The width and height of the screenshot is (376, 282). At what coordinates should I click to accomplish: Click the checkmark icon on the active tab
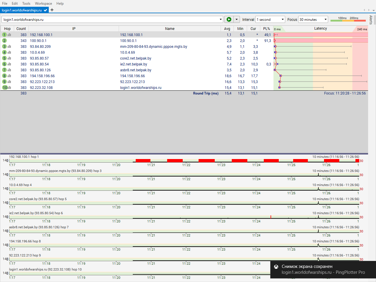pyautogui.click(x=46, y=10)
